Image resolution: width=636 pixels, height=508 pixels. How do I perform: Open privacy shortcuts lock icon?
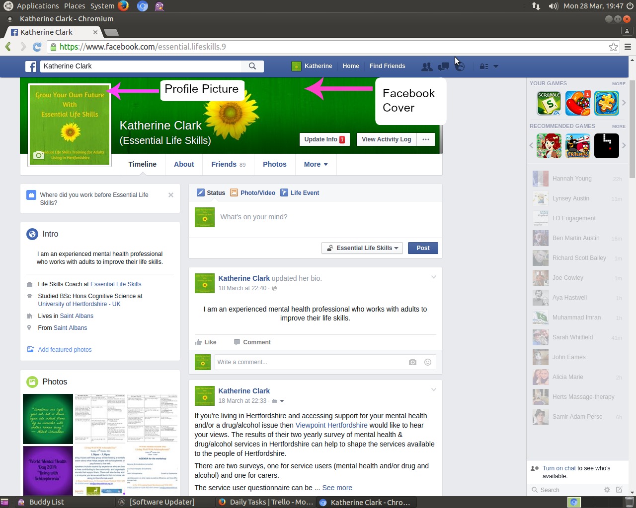click(483, 66)
